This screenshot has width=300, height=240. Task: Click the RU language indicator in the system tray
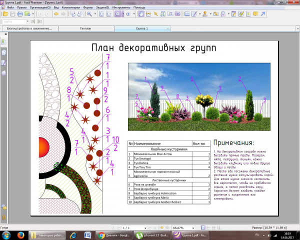257,235
